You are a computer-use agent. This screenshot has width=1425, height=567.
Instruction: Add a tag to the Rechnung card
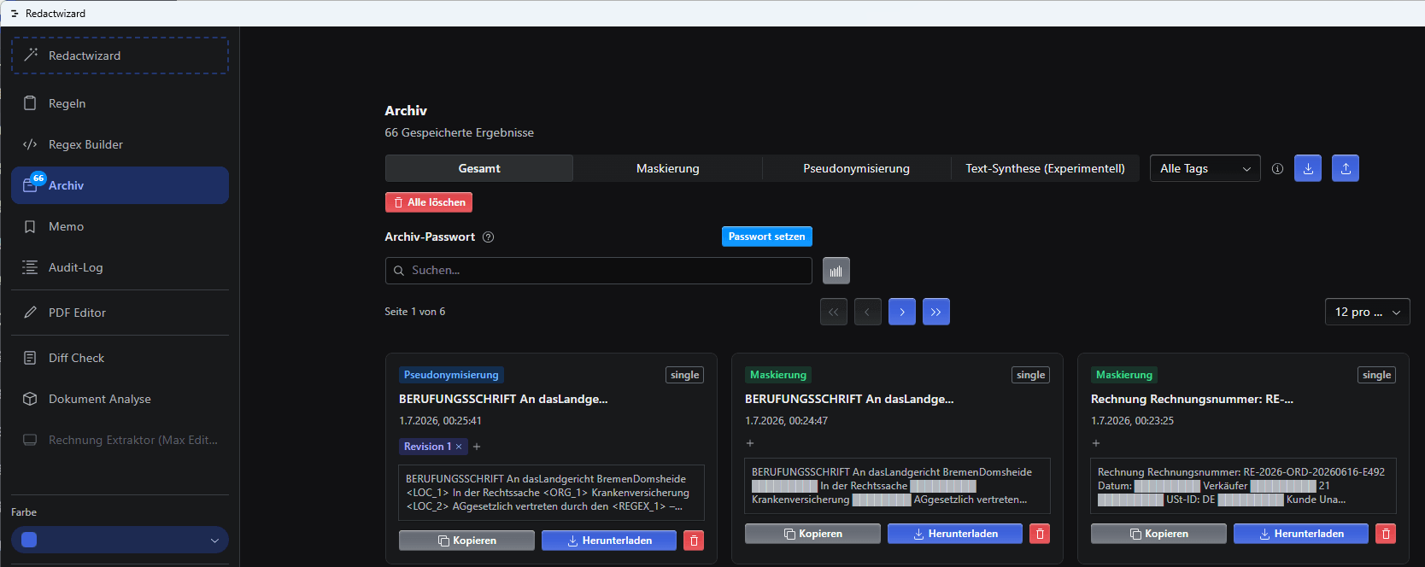(x=1096, y=443)
